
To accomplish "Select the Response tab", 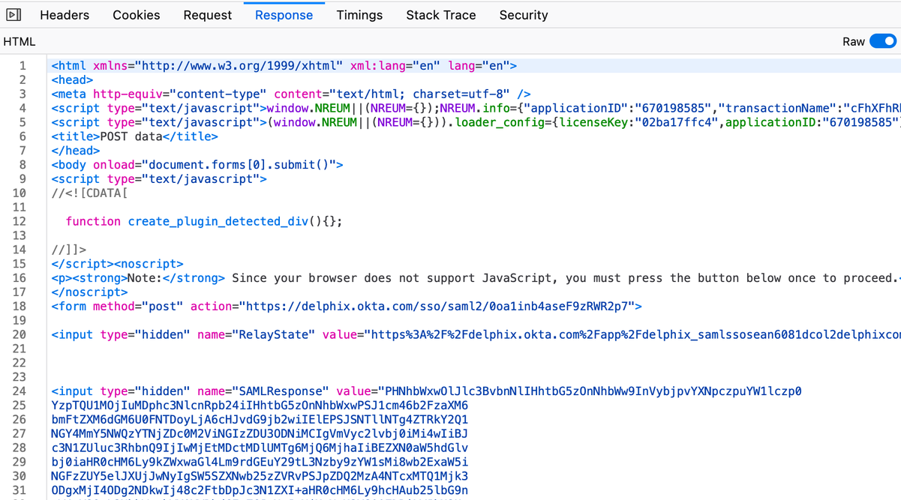I will pyautogui.click(x=284, y=15).
